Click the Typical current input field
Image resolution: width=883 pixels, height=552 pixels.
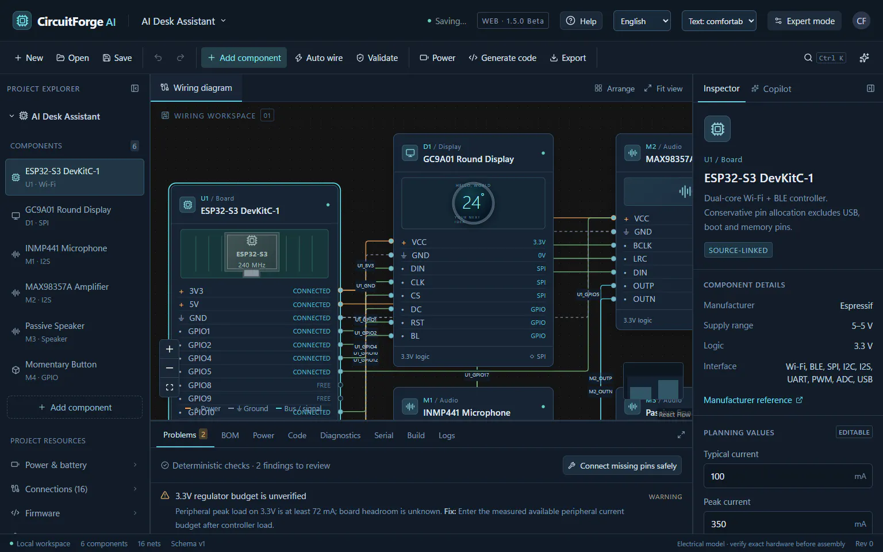[788, 476]
